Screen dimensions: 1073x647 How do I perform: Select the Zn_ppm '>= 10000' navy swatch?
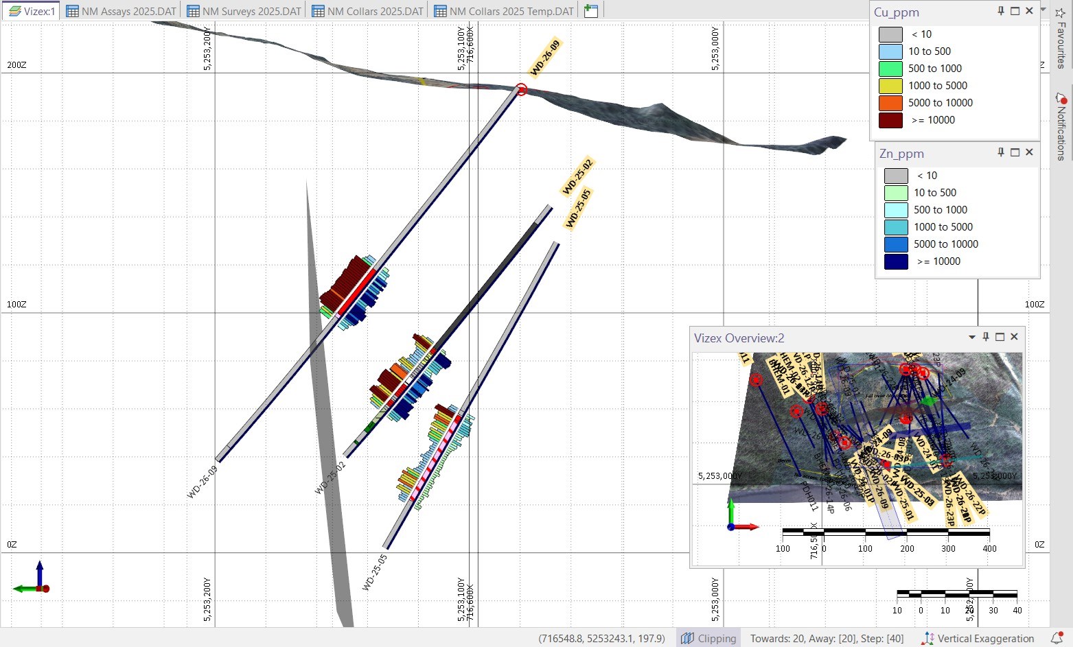(896, 261)
